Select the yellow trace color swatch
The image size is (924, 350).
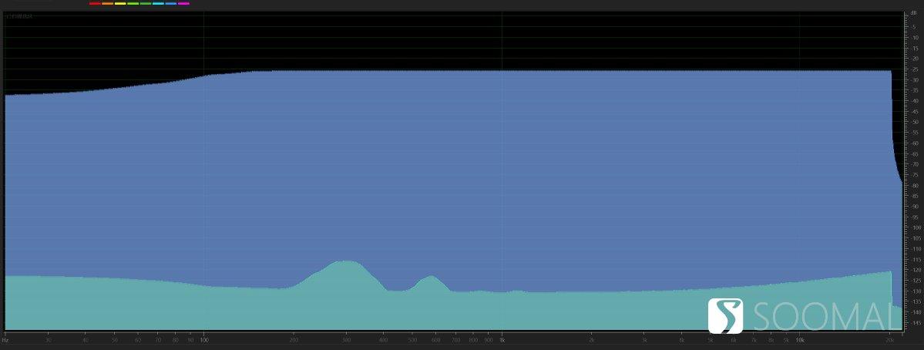(x=120, y=4)
